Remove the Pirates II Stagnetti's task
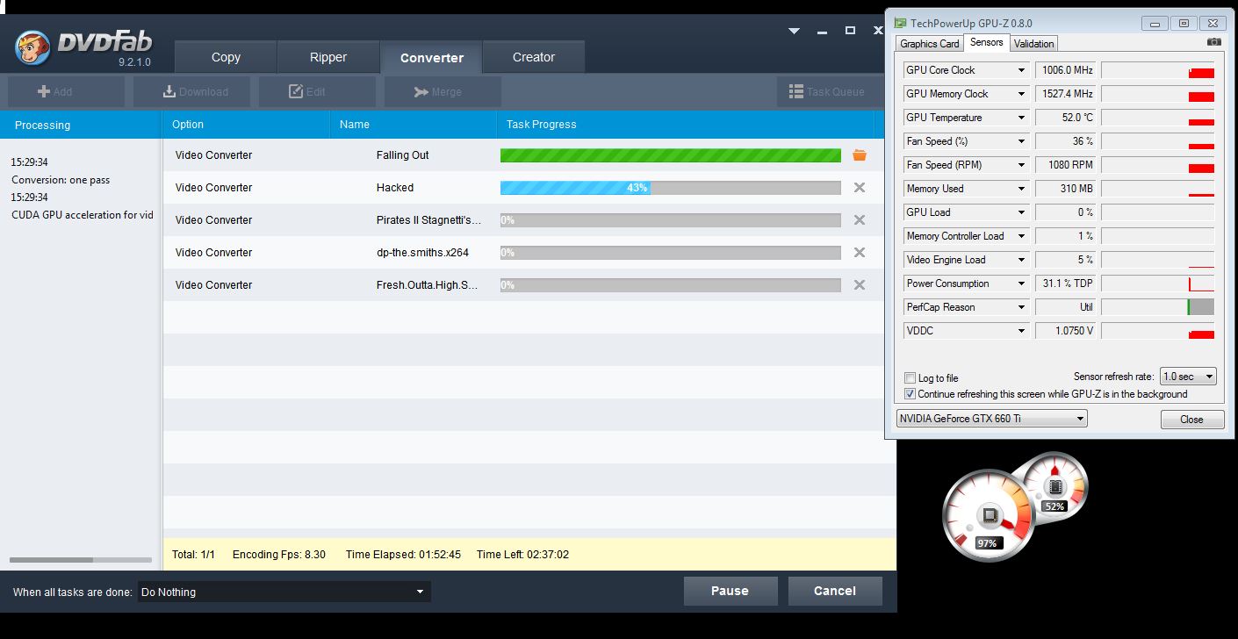 point(860,220)
